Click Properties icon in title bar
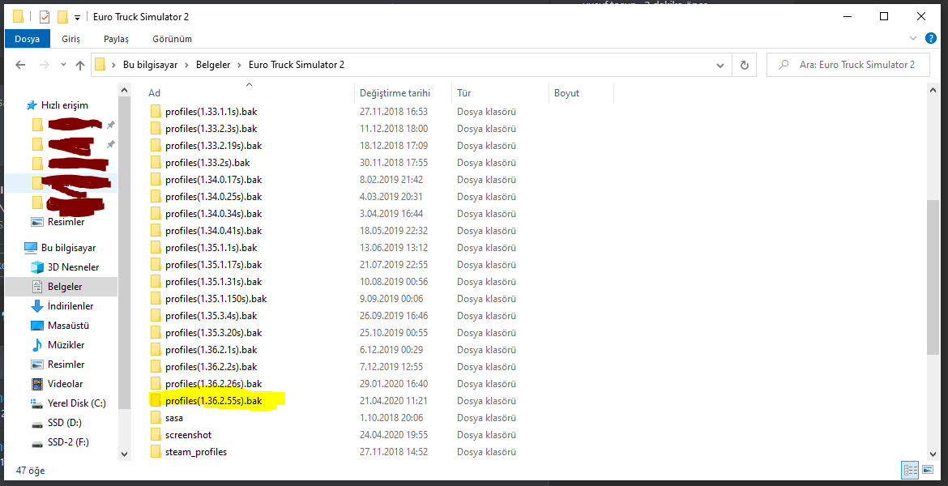Screen dimensions: 948x486 (44, 16)
